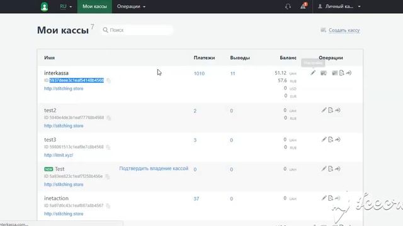Click document icon in test2 row
403x226 pixels.
coord(331,110)
